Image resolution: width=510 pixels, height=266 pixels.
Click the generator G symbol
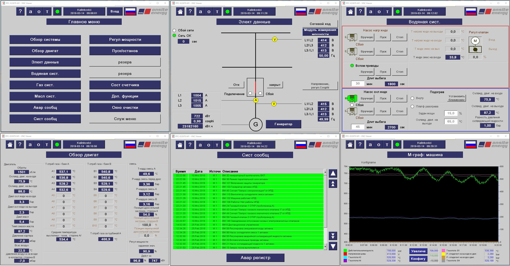256,124
